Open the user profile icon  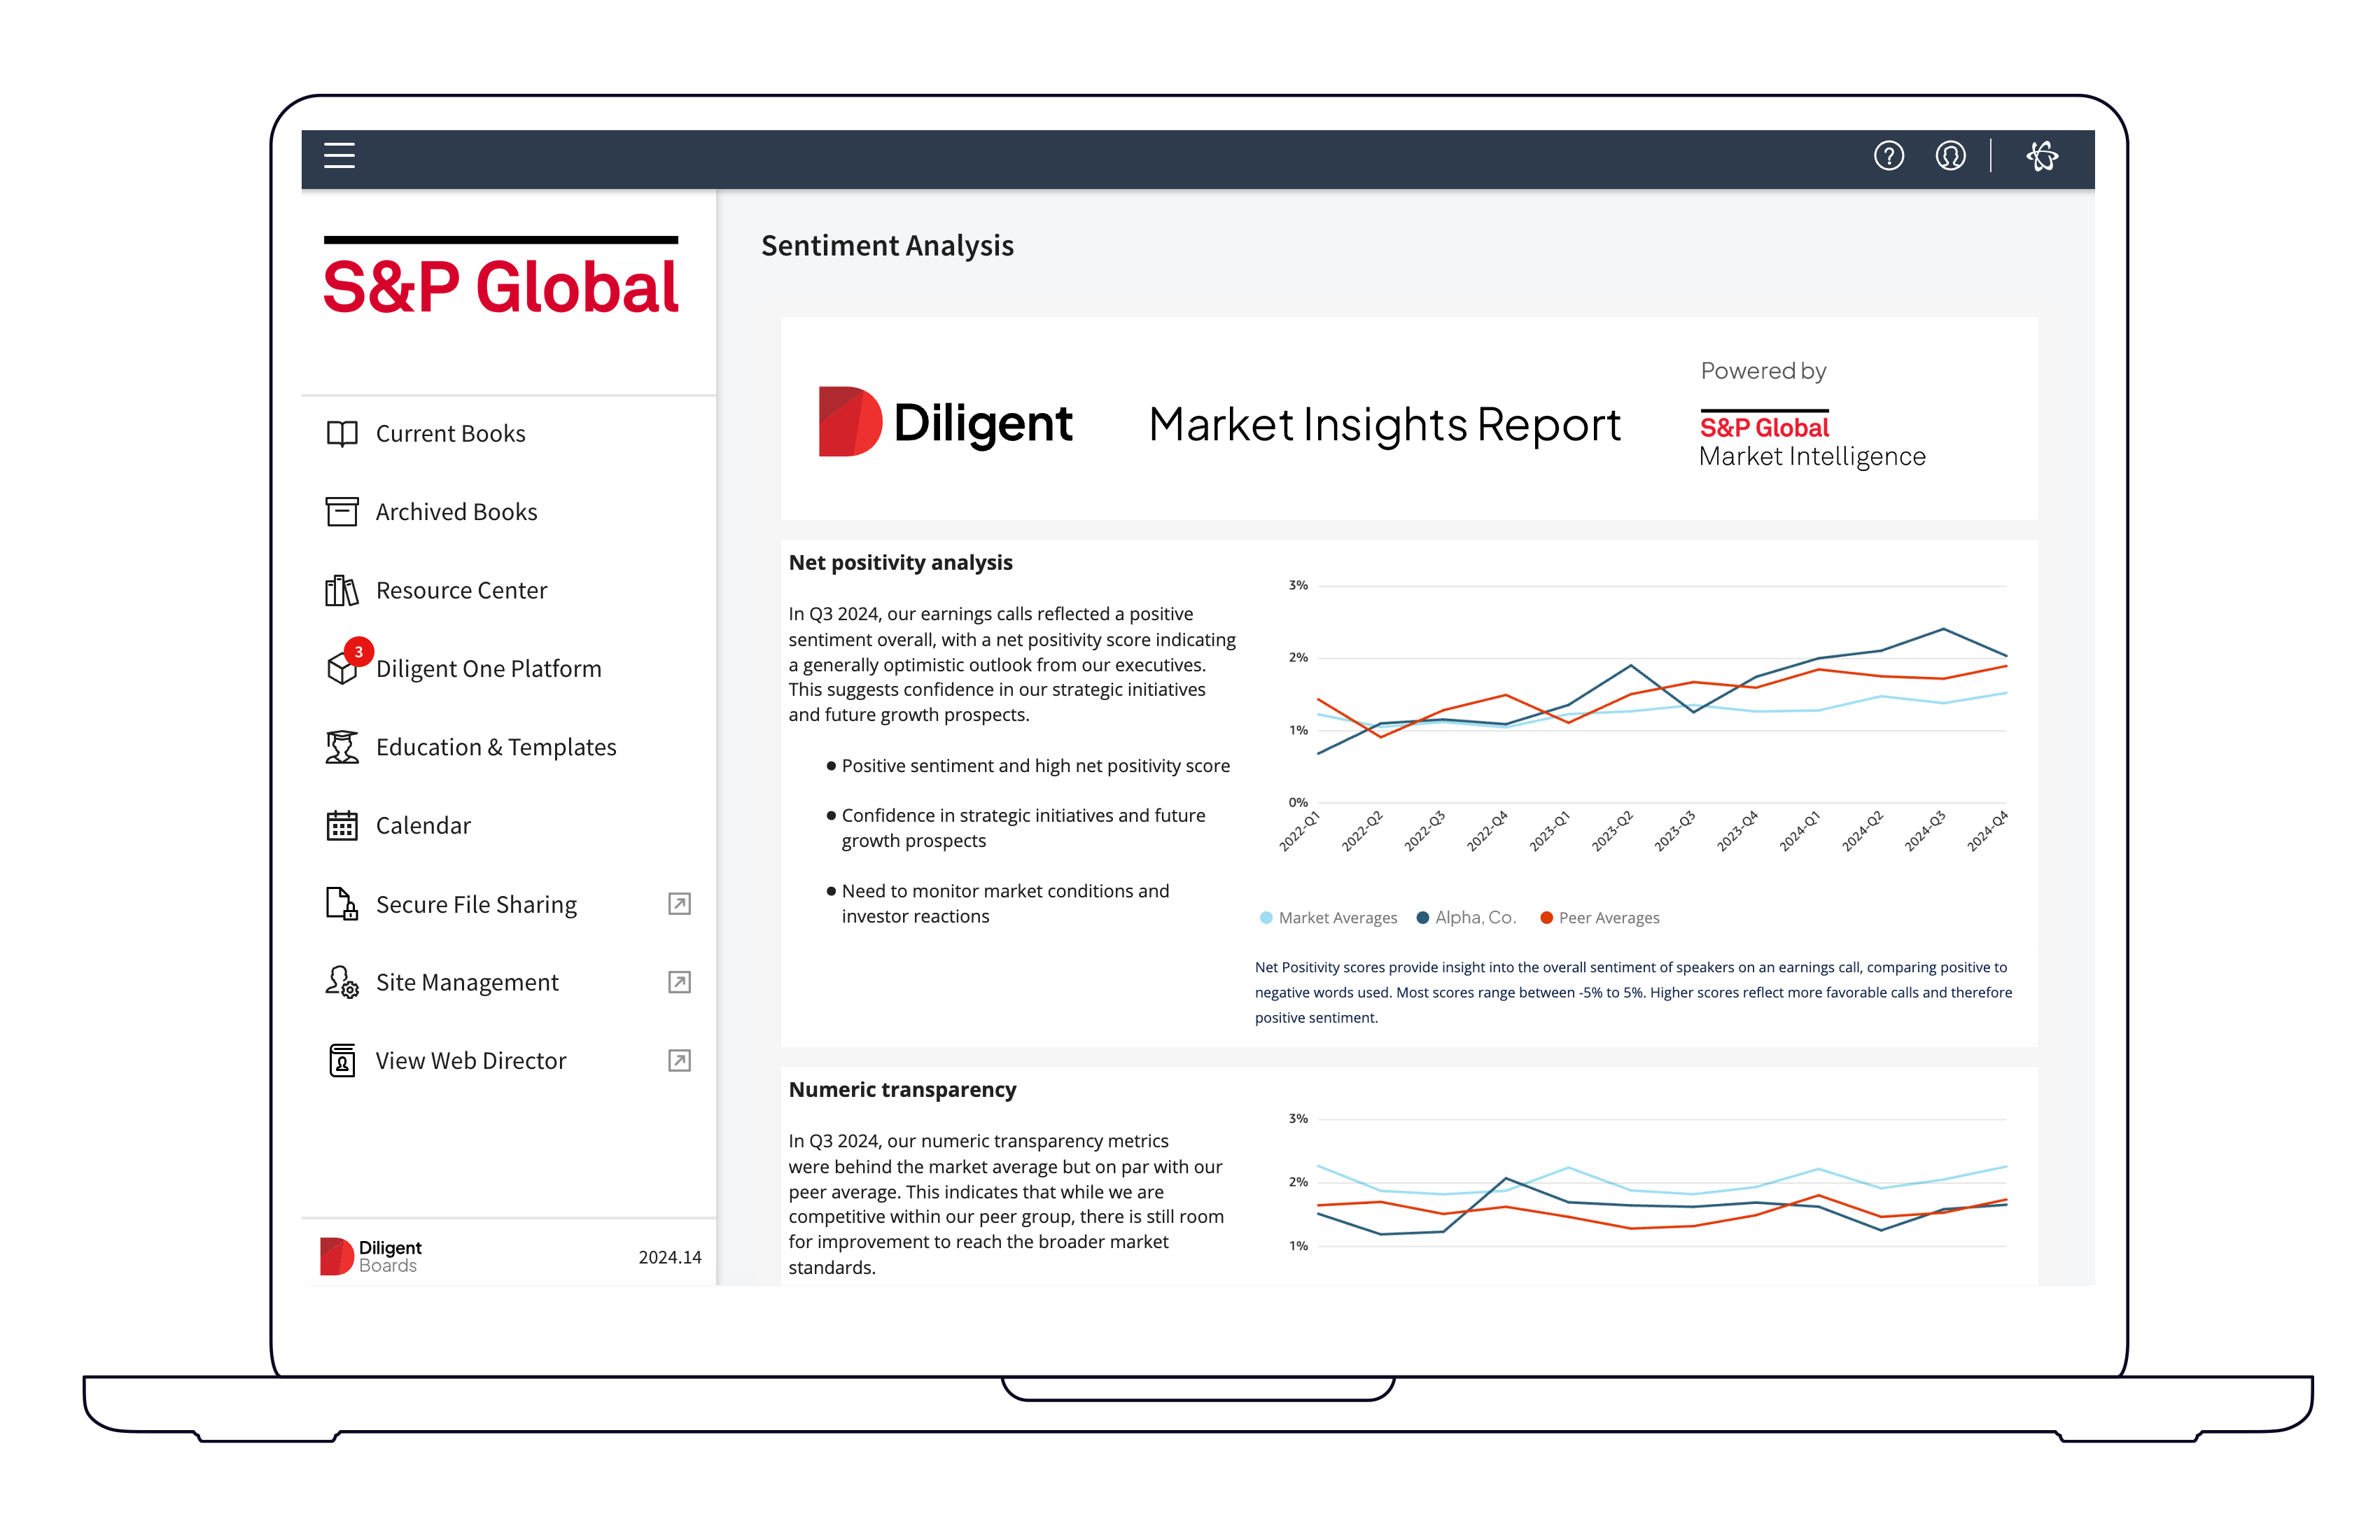tap(1950, 156)
